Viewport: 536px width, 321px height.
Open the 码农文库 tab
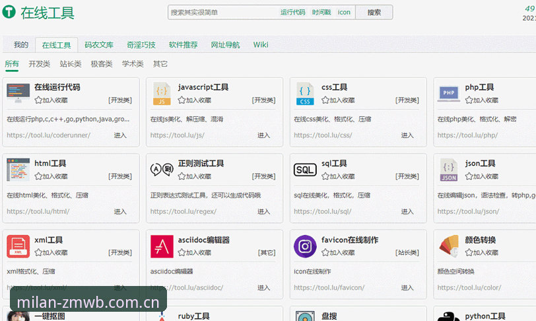point(99,45)
